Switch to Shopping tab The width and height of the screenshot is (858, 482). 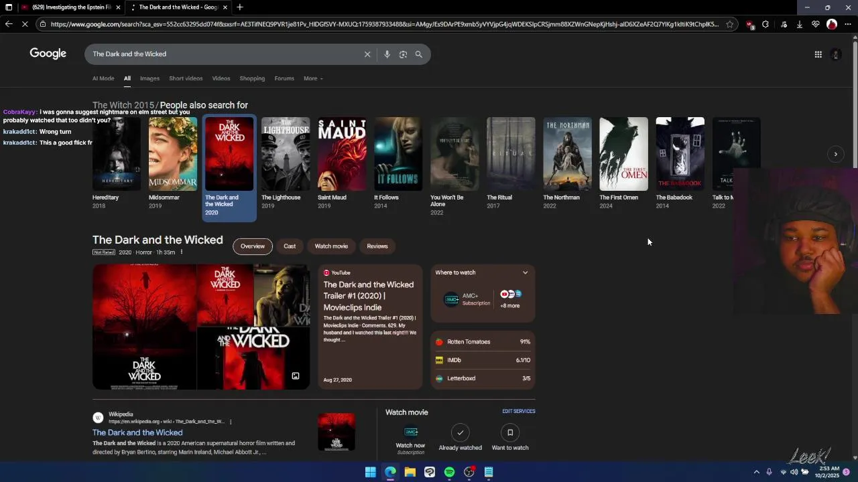[252, 78]
